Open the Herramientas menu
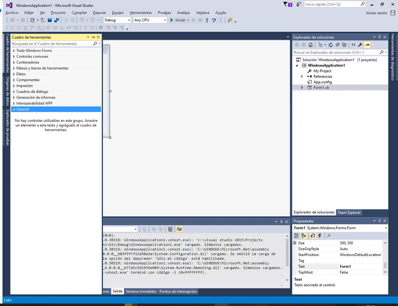This screenshot has height=306, width=398. click(141, 13)
